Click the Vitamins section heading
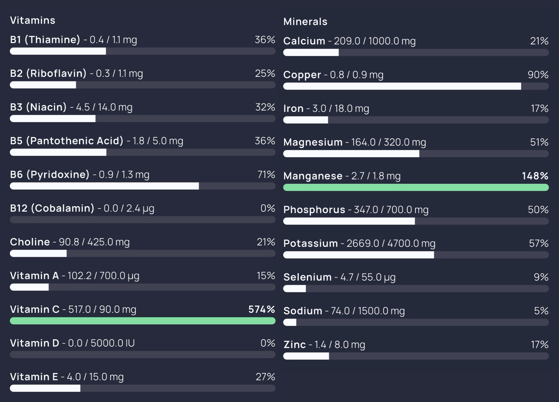This screenshot has height=402, width=559. pyautogui.click(x=33, y=20)
